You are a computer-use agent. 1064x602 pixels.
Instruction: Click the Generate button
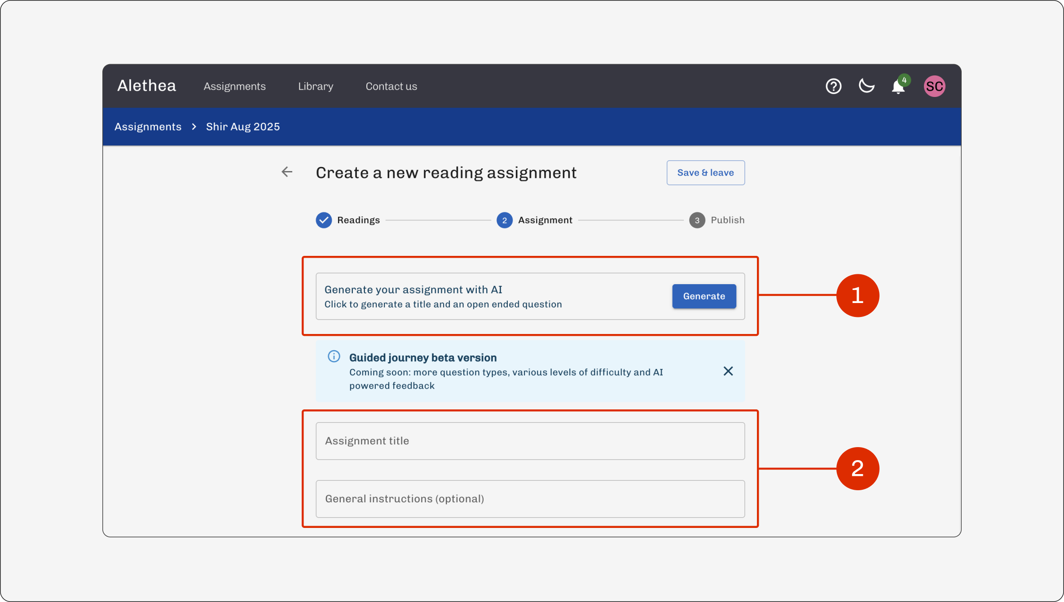(x=704, y=296)
